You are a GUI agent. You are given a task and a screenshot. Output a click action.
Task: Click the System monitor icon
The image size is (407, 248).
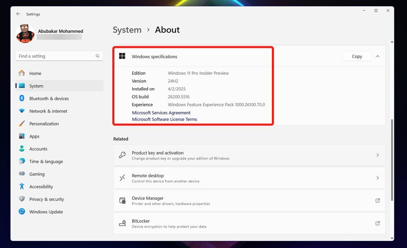click(x=22, y=86)
